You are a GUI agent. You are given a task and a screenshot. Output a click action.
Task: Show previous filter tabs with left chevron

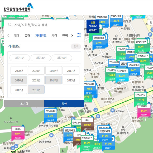click(8, 36)
